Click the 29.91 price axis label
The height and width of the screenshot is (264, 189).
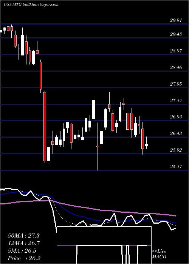pos(176,20)
